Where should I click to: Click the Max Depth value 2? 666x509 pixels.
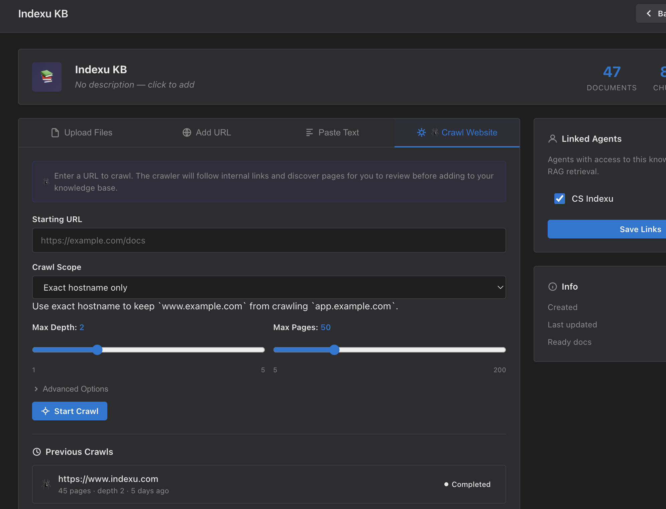(x=82, y=327)
